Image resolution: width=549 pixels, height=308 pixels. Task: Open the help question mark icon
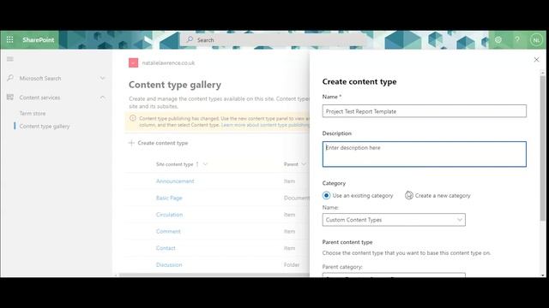click(x=517, y=40)
